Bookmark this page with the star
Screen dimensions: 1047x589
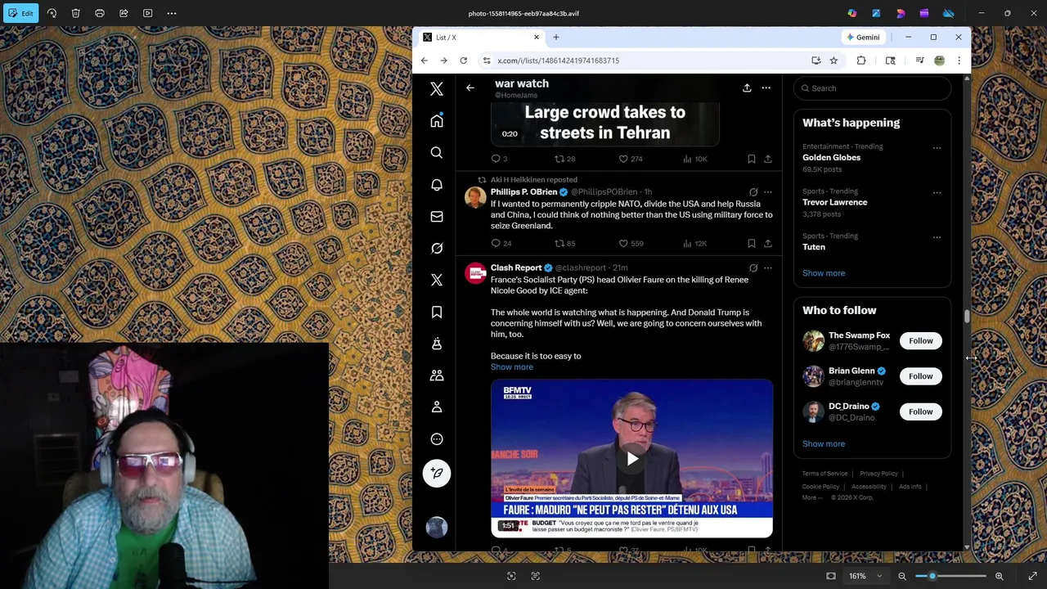coord(834,61)
